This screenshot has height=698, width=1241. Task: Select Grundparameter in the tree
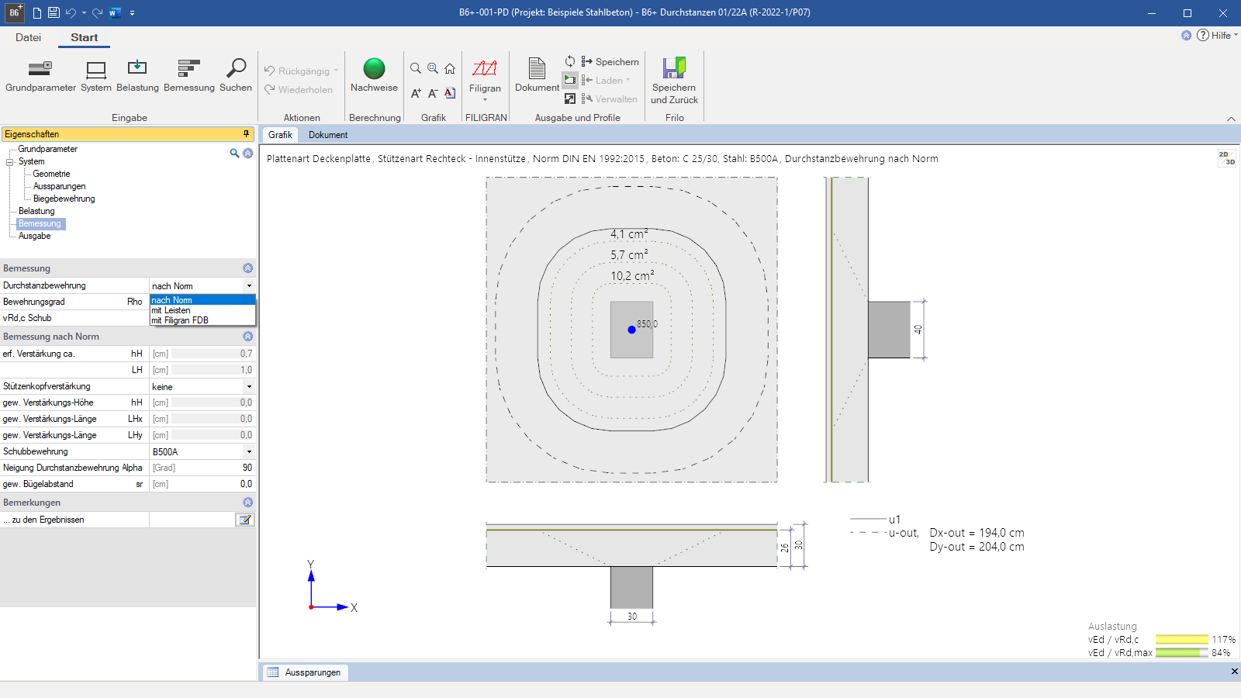(x=47, y=149)
